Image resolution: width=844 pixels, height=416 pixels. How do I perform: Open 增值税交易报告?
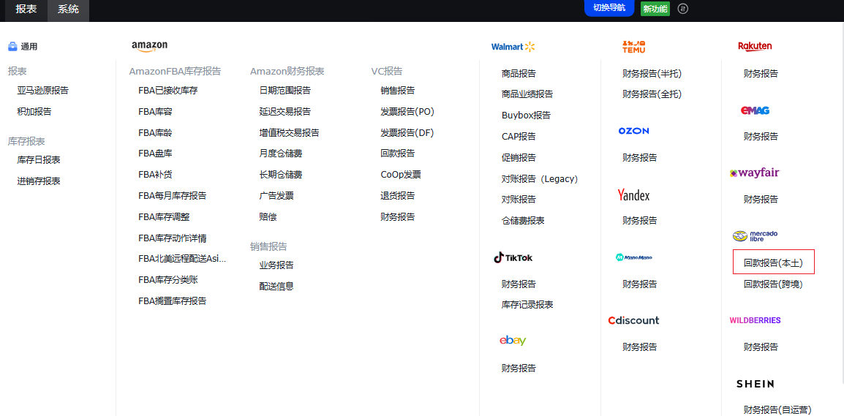pyautogui.click(x=289, y=132)
